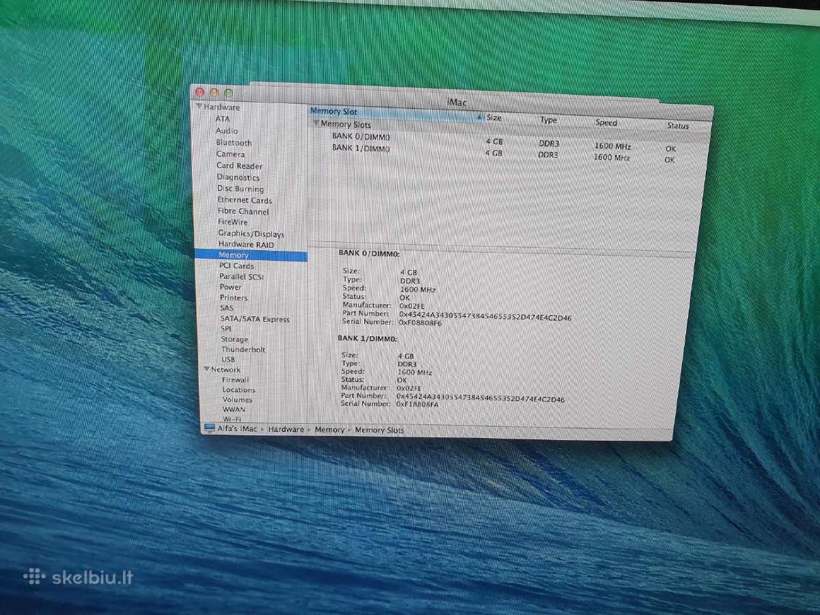Sort by the Type column header
The height and width of the screenshot is (615, 820).
click(549, 120)
